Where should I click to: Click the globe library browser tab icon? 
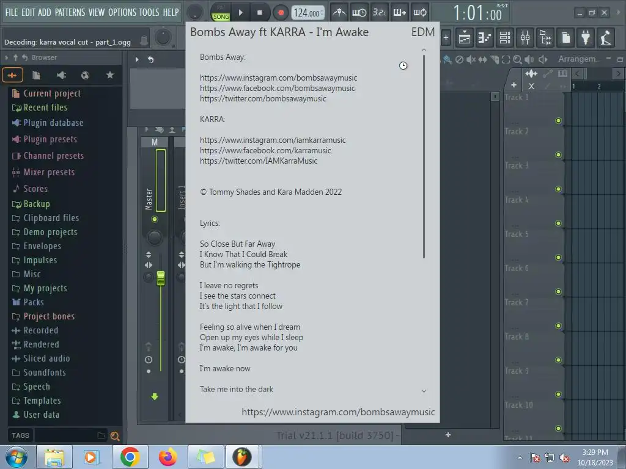pos(85,75)
